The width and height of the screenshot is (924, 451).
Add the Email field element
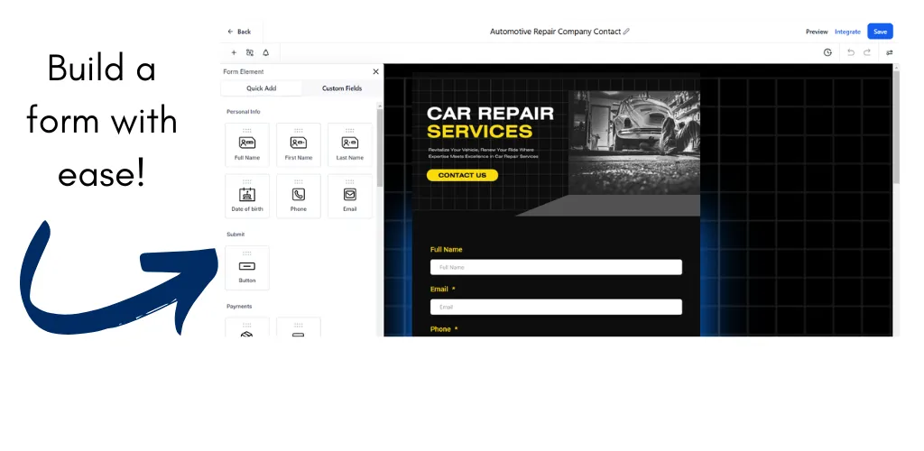[x=349, y=196]
